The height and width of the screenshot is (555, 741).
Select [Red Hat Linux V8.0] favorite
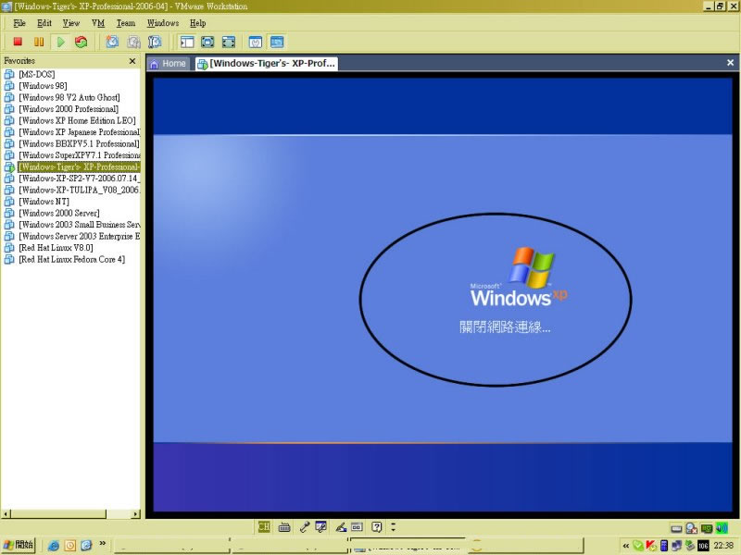coord(56,248)
